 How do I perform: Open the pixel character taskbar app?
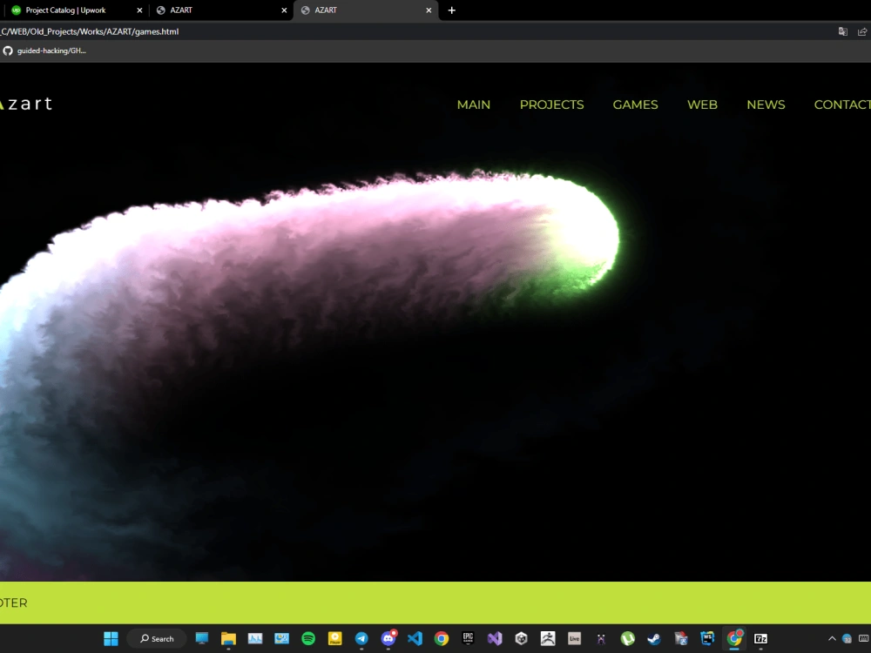tap(601, 638)
